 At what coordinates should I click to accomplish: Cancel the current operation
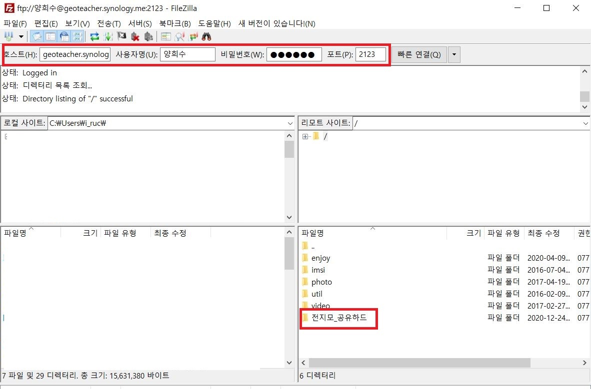pos(121,36)
